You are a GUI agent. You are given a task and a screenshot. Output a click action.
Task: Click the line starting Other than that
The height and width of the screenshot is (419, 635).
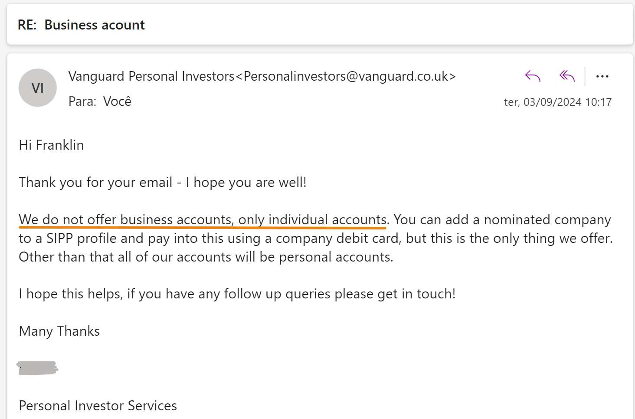(206, 257)
